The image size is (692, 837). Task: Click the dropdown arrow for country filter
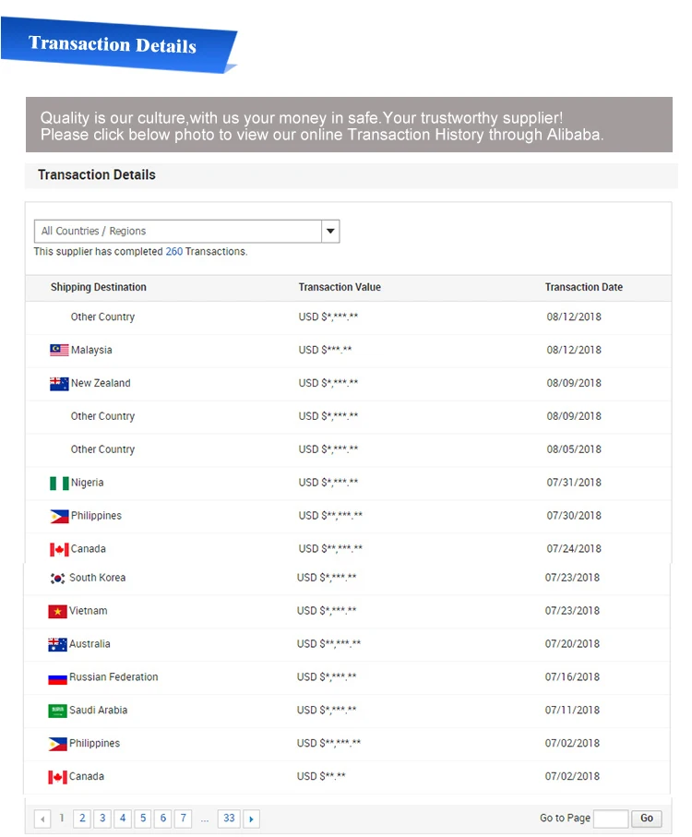pos(330,232)
